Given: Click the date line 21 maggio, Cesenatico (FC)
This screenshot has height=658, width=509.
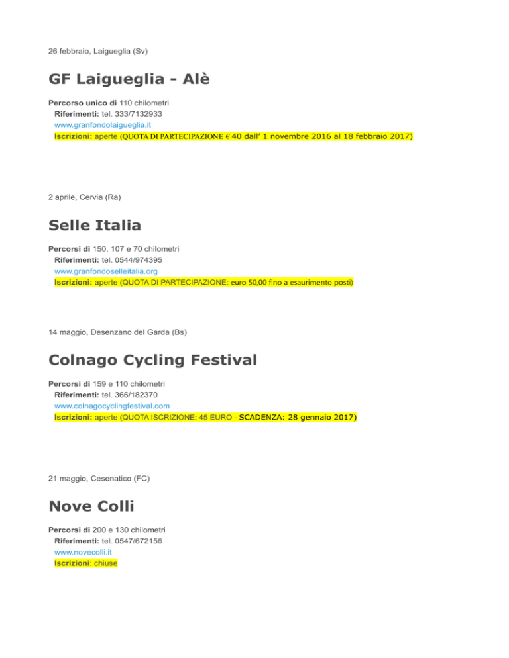Looking at the screenshot, I should coord(99,479).
